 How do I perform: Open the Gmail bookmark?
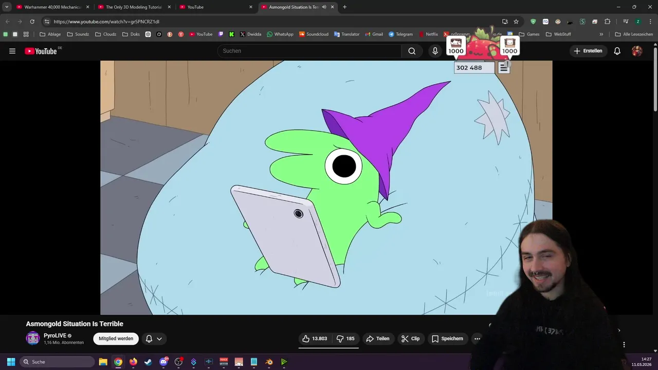pos(374,34)
